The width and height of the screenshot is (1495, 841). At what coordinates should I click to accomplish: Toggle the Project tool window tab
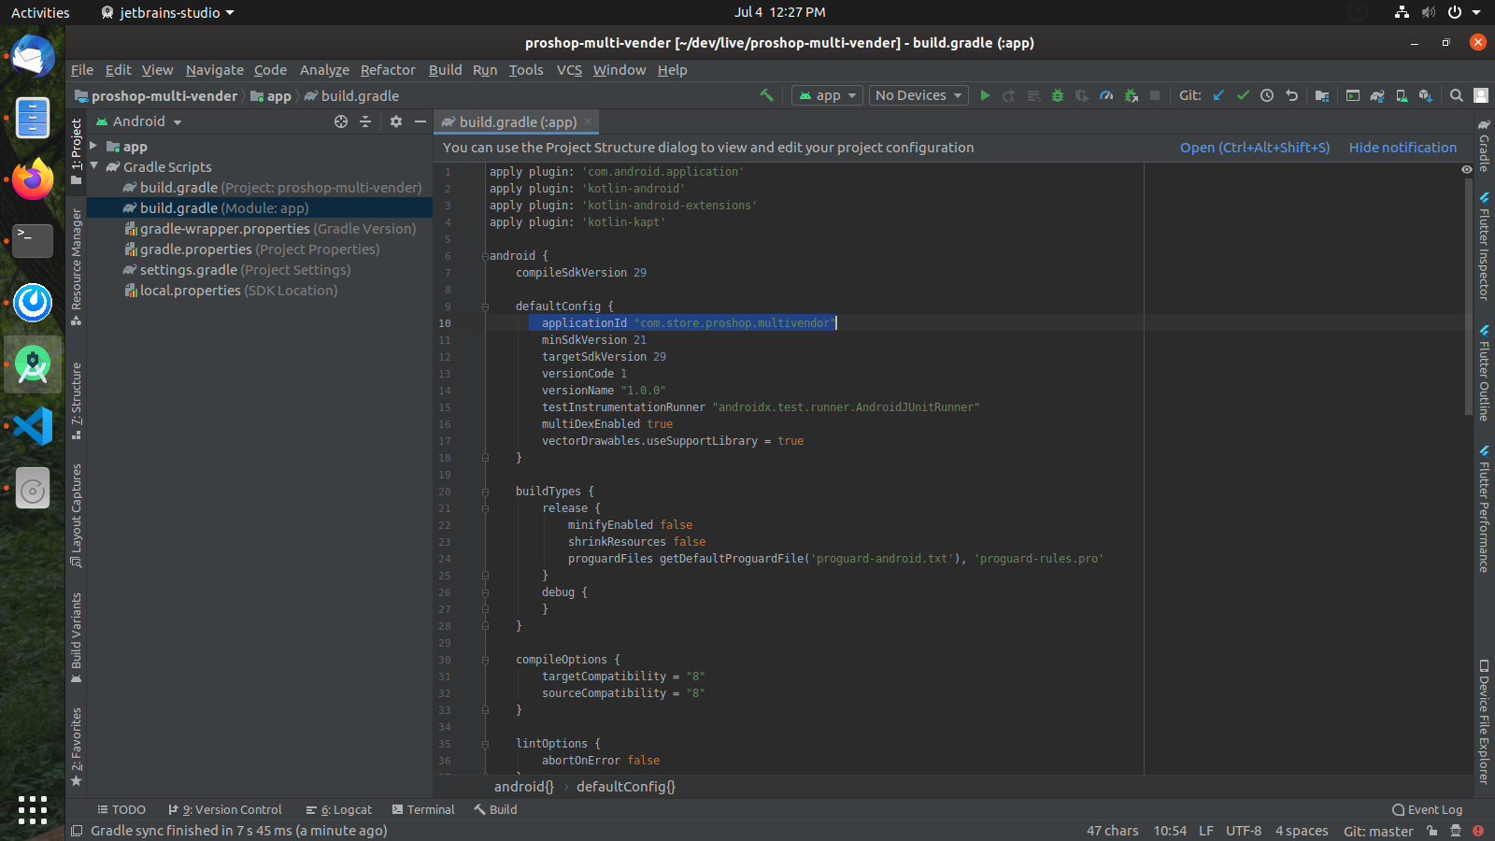(77, 151)
